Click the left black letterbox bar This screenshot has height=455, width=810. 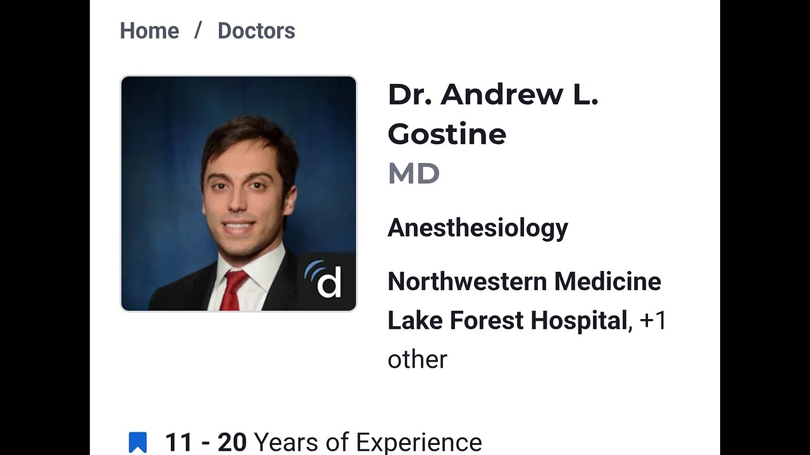click(44, 227)
